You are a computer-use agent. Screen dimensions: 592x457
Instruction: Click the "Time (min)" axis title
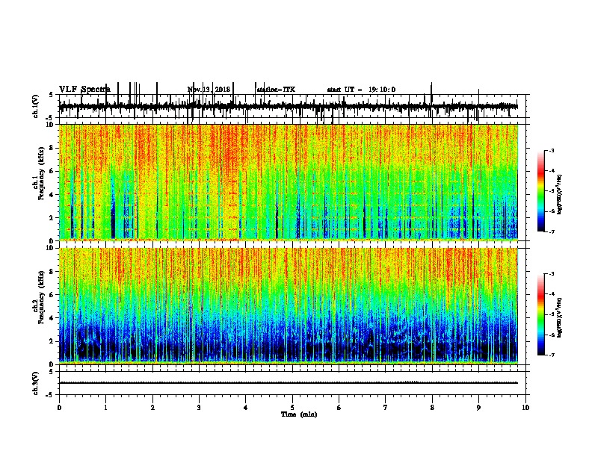click(299, 414)
